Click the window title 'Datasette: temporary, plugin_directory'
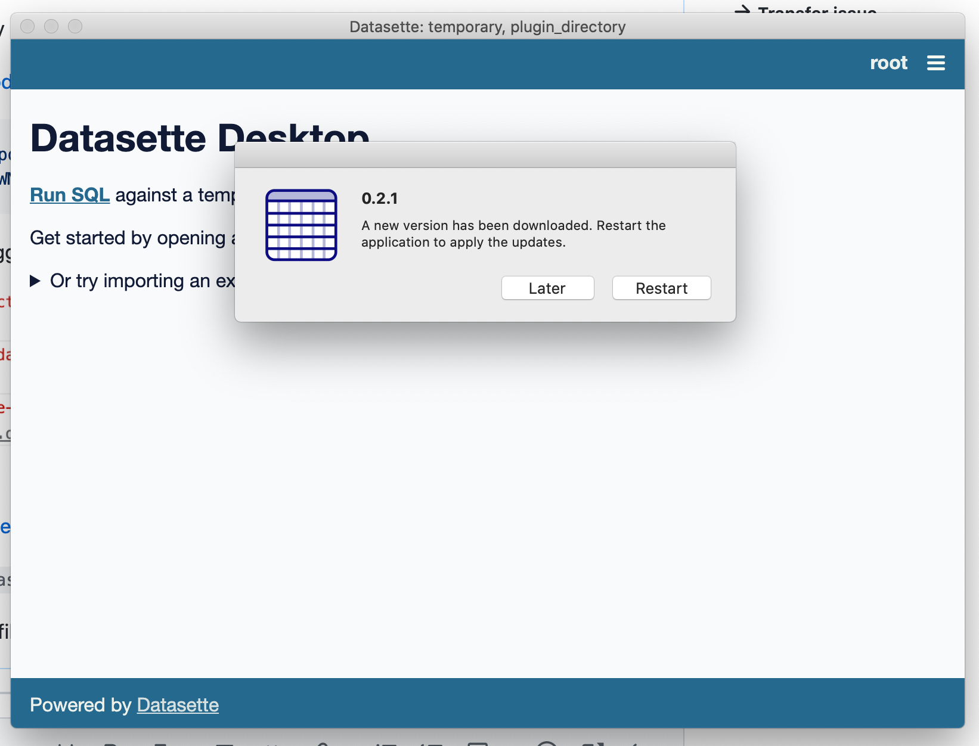979x746 pixels. coord(487,27)
